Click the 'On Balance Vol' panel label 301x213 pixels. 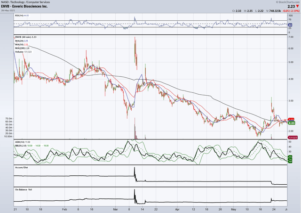tap(24, 190)
